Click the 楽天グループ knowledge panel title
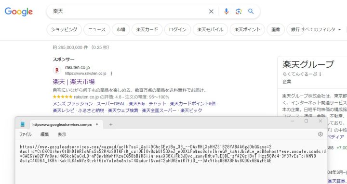 click(308, 64)
